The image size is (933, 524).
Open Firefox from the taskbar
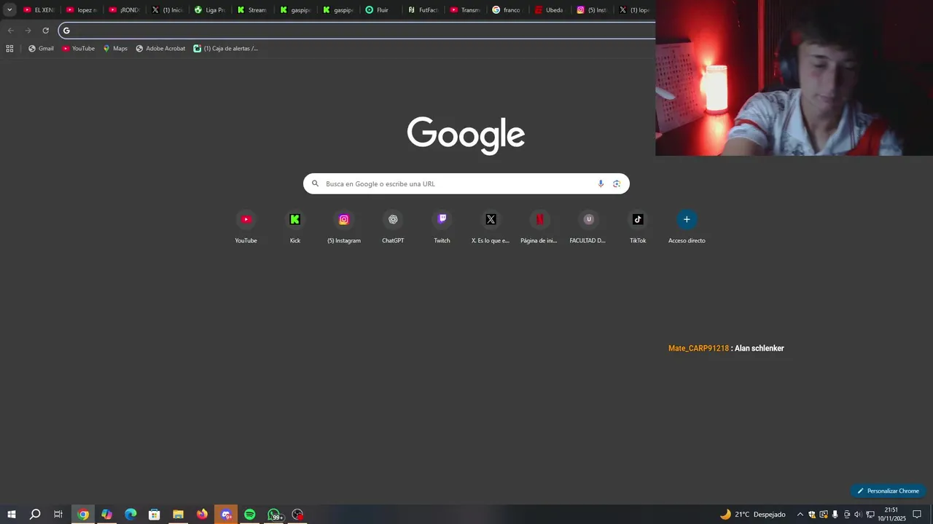pos(202,515)
